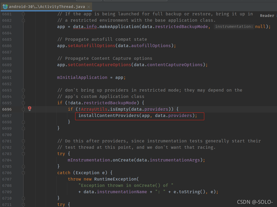Click line number 6697 in the gutter

7,116
